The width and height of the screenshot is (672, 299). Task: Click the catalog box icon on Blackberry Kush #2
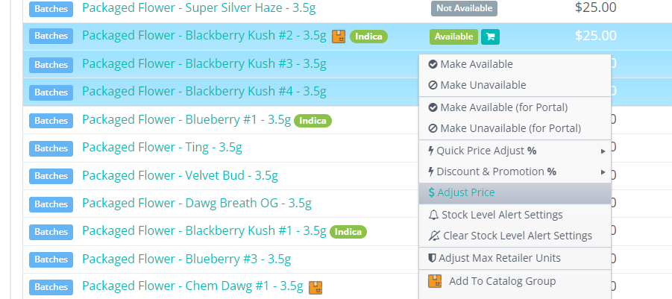click(x=339, y=37)
